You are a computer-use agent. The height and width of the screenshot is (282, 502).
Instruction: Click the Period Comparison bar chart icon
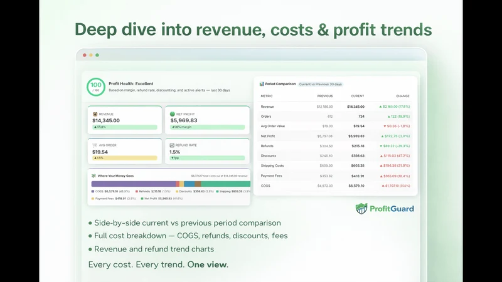(x=262, y=84)
